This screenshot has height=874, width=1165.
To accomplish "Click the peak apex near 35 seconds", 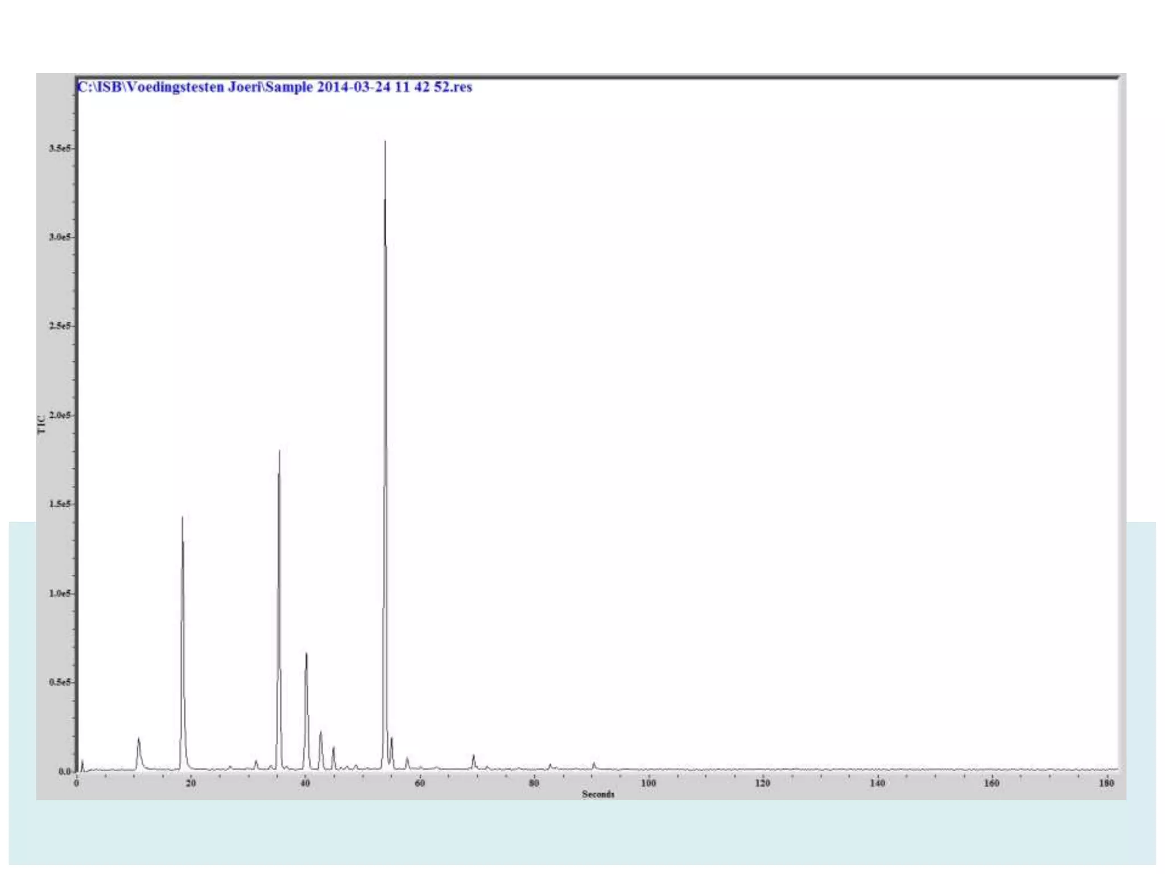I will pyautogui.click(x=279, y=453).
